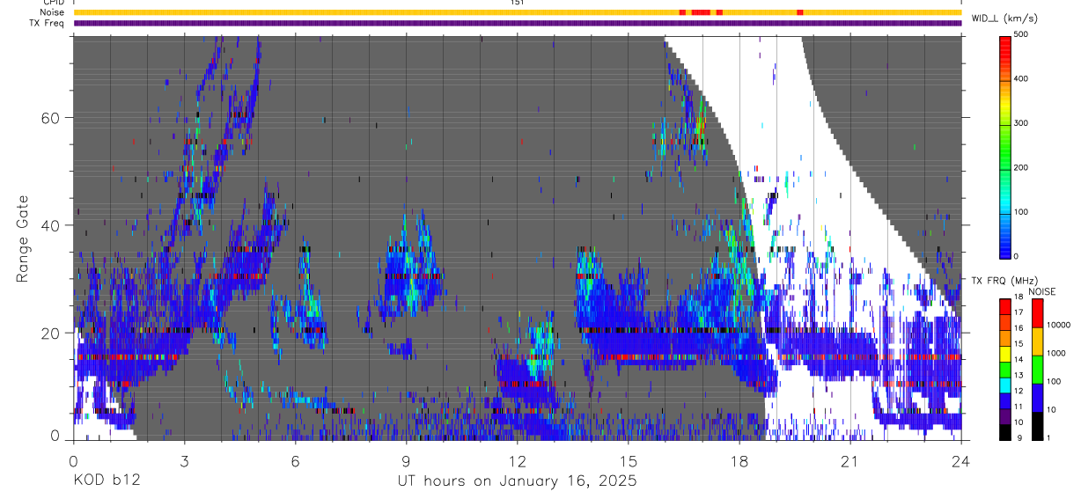The height and width of the screenshot is (499, 1081).
Task: Click the "17" label on the TX FRQ legend
Action: coord(1019,312)
